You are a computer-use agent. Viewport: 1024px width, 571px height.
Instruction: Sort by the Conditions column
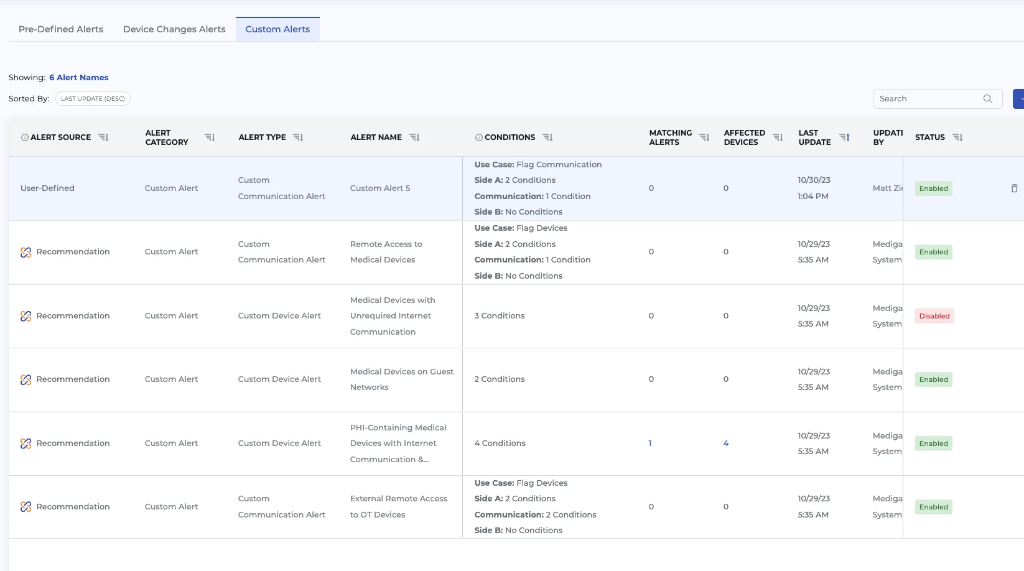pos(547,137)
